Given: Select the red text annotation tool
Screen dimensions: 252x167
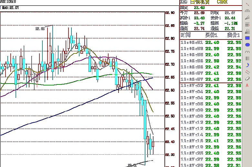Looking at the screenshot, I should tap(247, 85).
